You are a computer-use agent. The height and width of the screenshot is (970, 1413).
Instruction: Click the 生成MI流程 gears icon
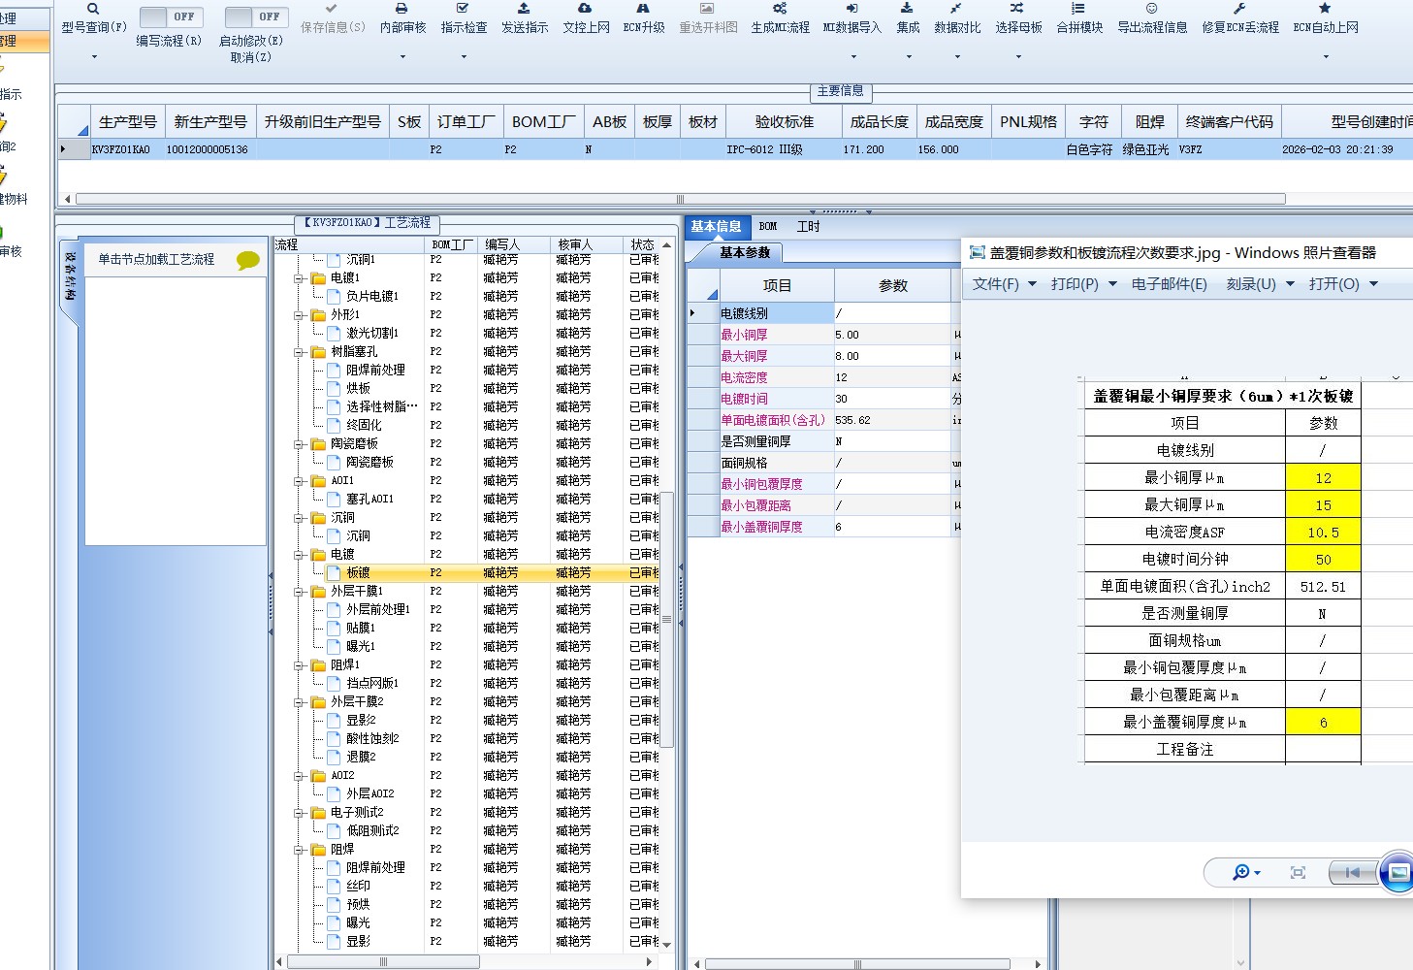[x=780, y=8]
